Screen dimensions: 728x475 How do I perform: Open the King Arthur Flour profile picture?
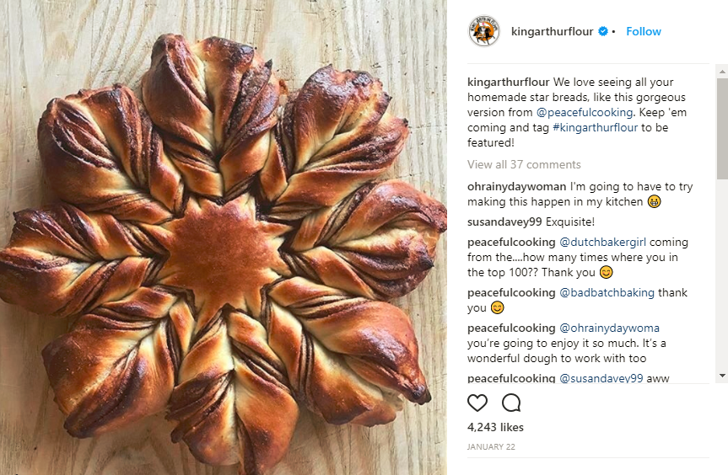coord(484,31)
